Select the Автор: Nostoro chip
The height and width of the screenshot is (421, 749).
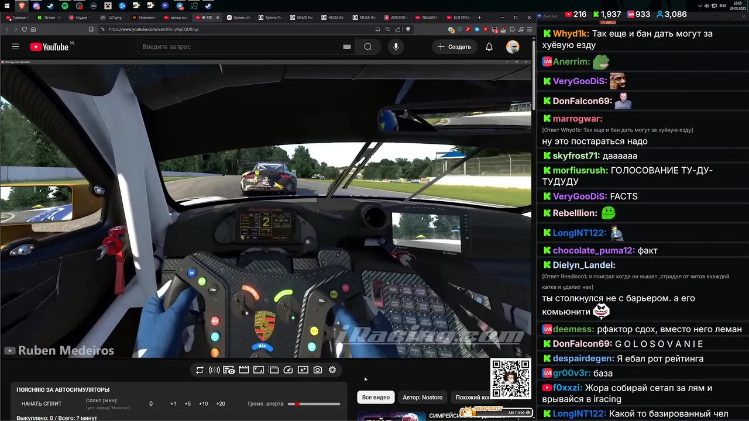(x=422, y=398)
